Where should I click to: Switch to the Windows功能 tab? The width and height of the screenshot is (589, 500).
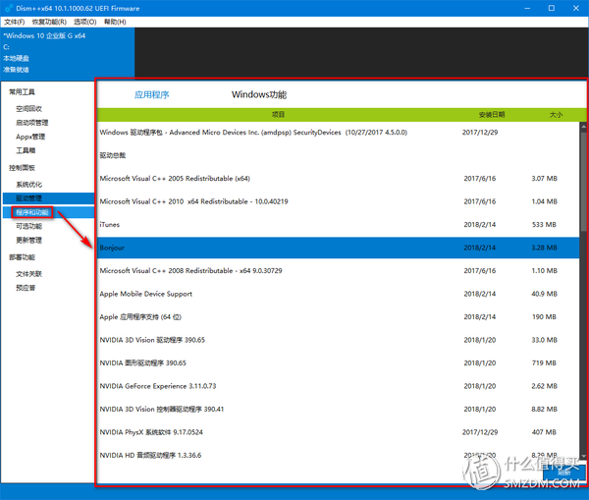[259, 94]
